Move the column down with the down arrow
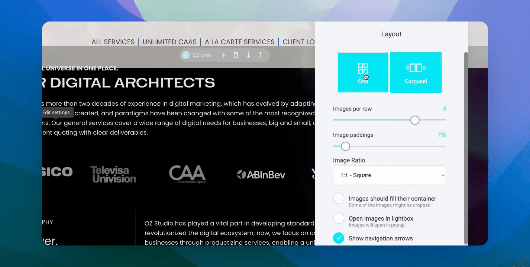530x267 pixels. click(249, 55)
